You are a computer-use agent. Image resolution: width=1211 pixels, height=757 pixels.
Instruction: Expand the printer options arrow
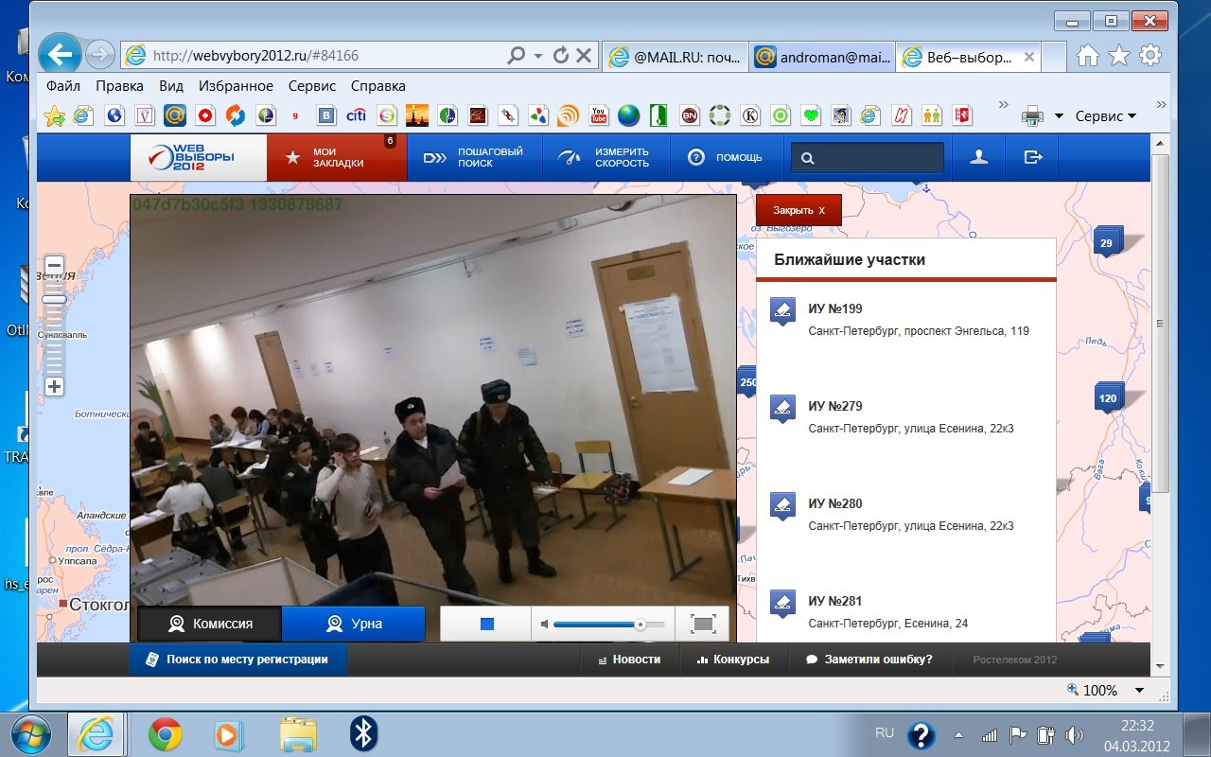pyautogui.click(x=1059, y=116)
